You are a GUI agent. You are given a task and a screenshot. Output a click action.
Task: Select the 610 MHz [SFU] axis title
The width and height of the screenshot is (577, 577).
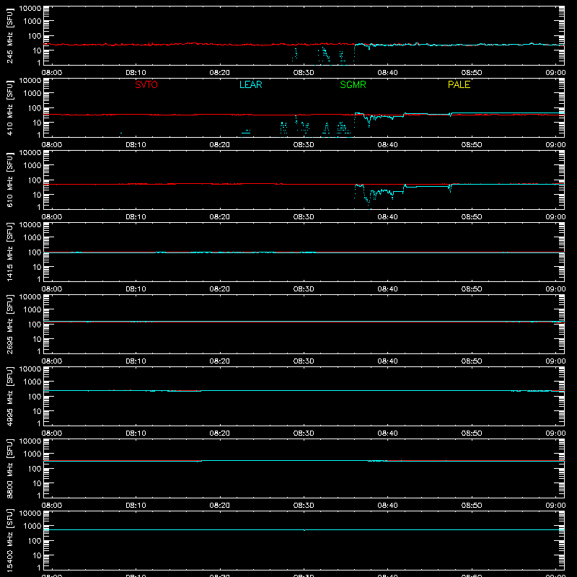tap(9, 180)
